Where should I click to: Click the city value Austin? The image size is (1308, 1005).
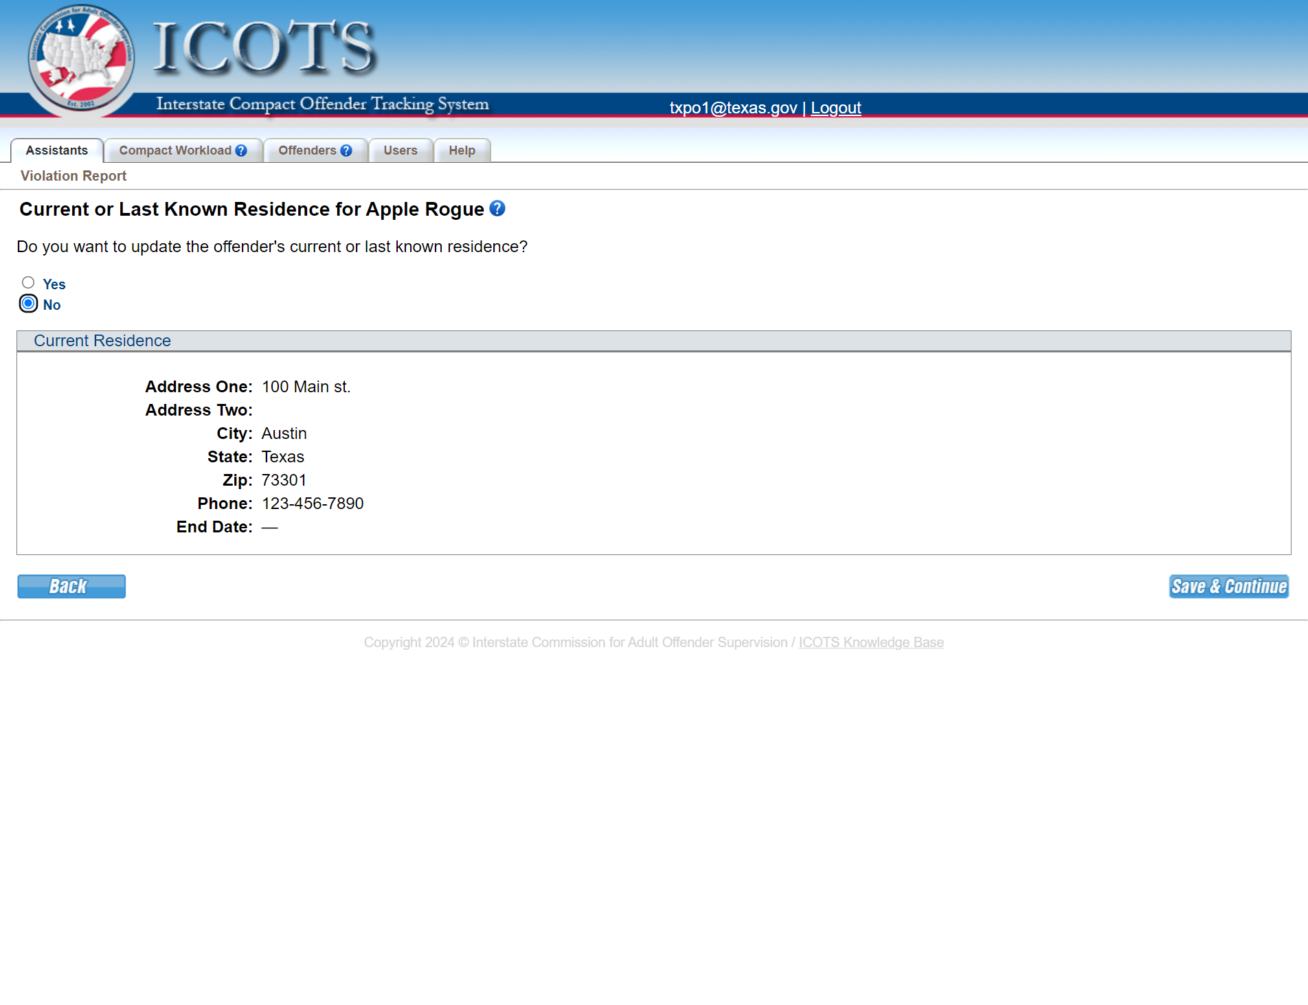tap(284, 433)
